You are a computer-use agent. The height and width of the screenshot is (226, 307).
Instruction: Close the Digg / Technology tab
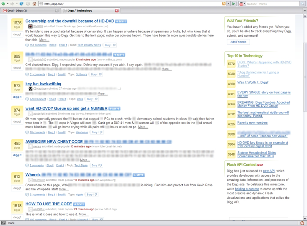[x=117, y=11]
